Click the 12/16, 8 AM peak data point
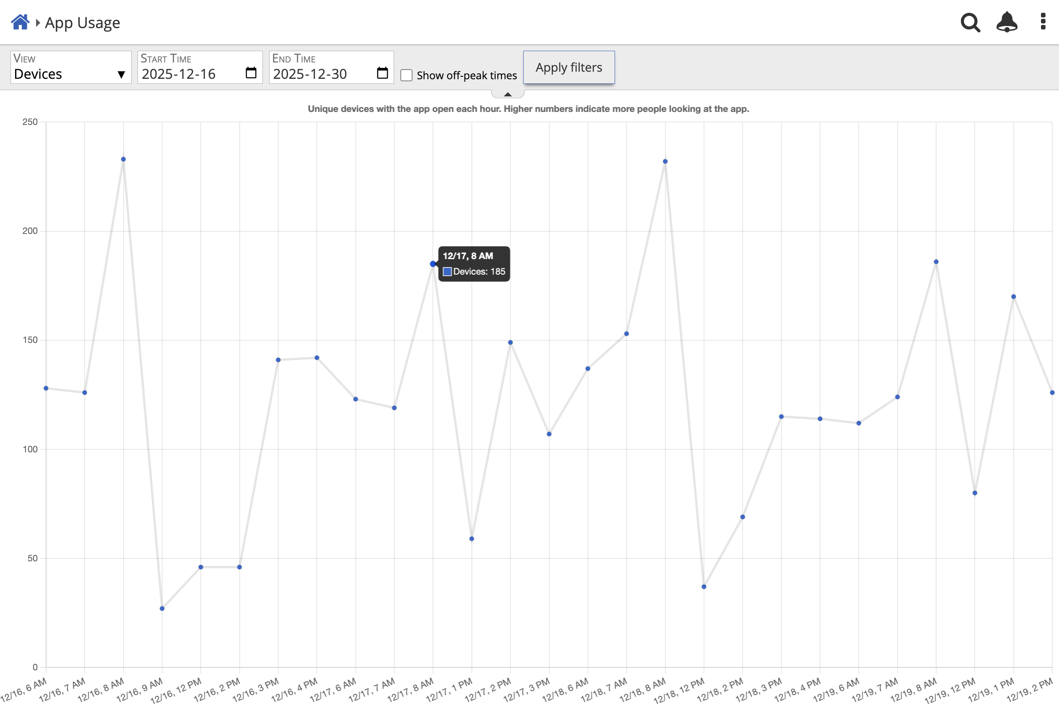1059x711 pixels. 123,160
